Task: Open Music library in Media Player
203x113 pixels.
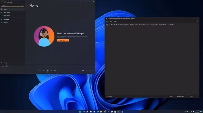Action: pos(13,12)
